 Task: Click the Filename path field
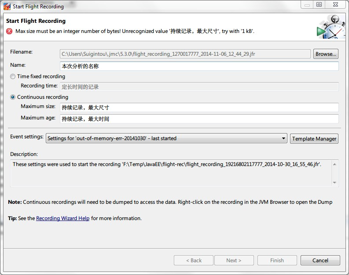tap(185, 54)
